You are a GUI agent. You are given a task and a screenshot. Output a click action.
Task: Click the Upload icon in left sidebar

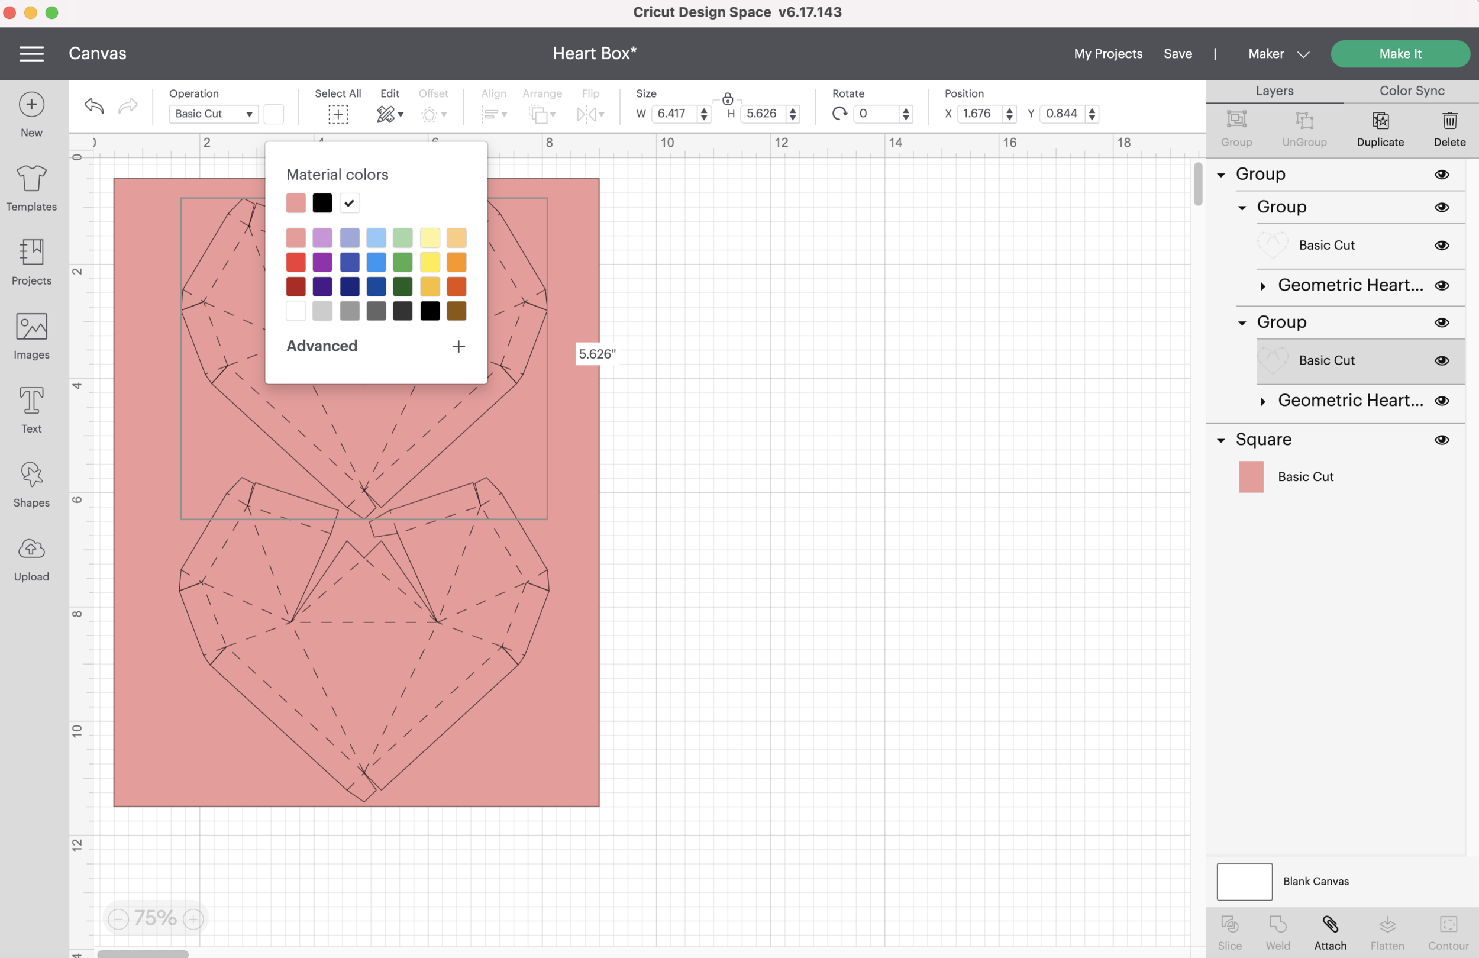[31, 550]
